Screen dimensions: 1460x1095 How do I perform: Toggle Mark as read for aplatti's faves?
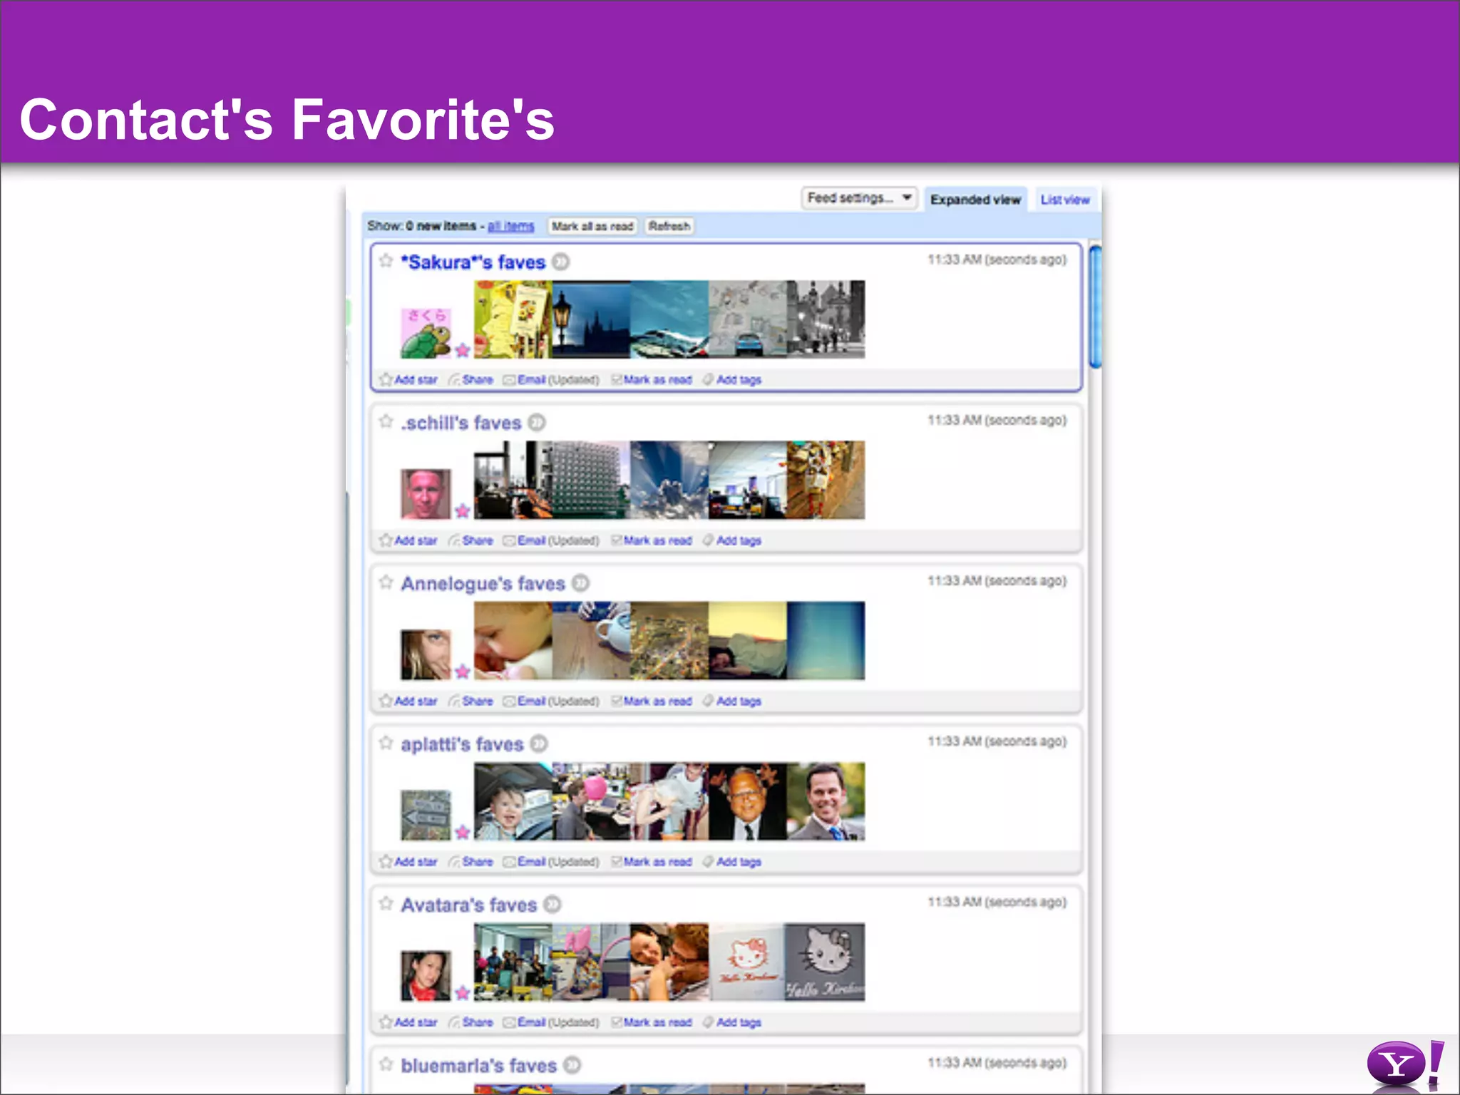(x=652, y=862)
